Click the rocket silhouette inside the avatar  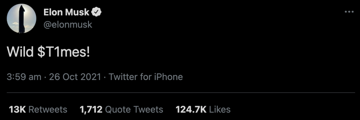pyautogui.click(x=21, y=18)
